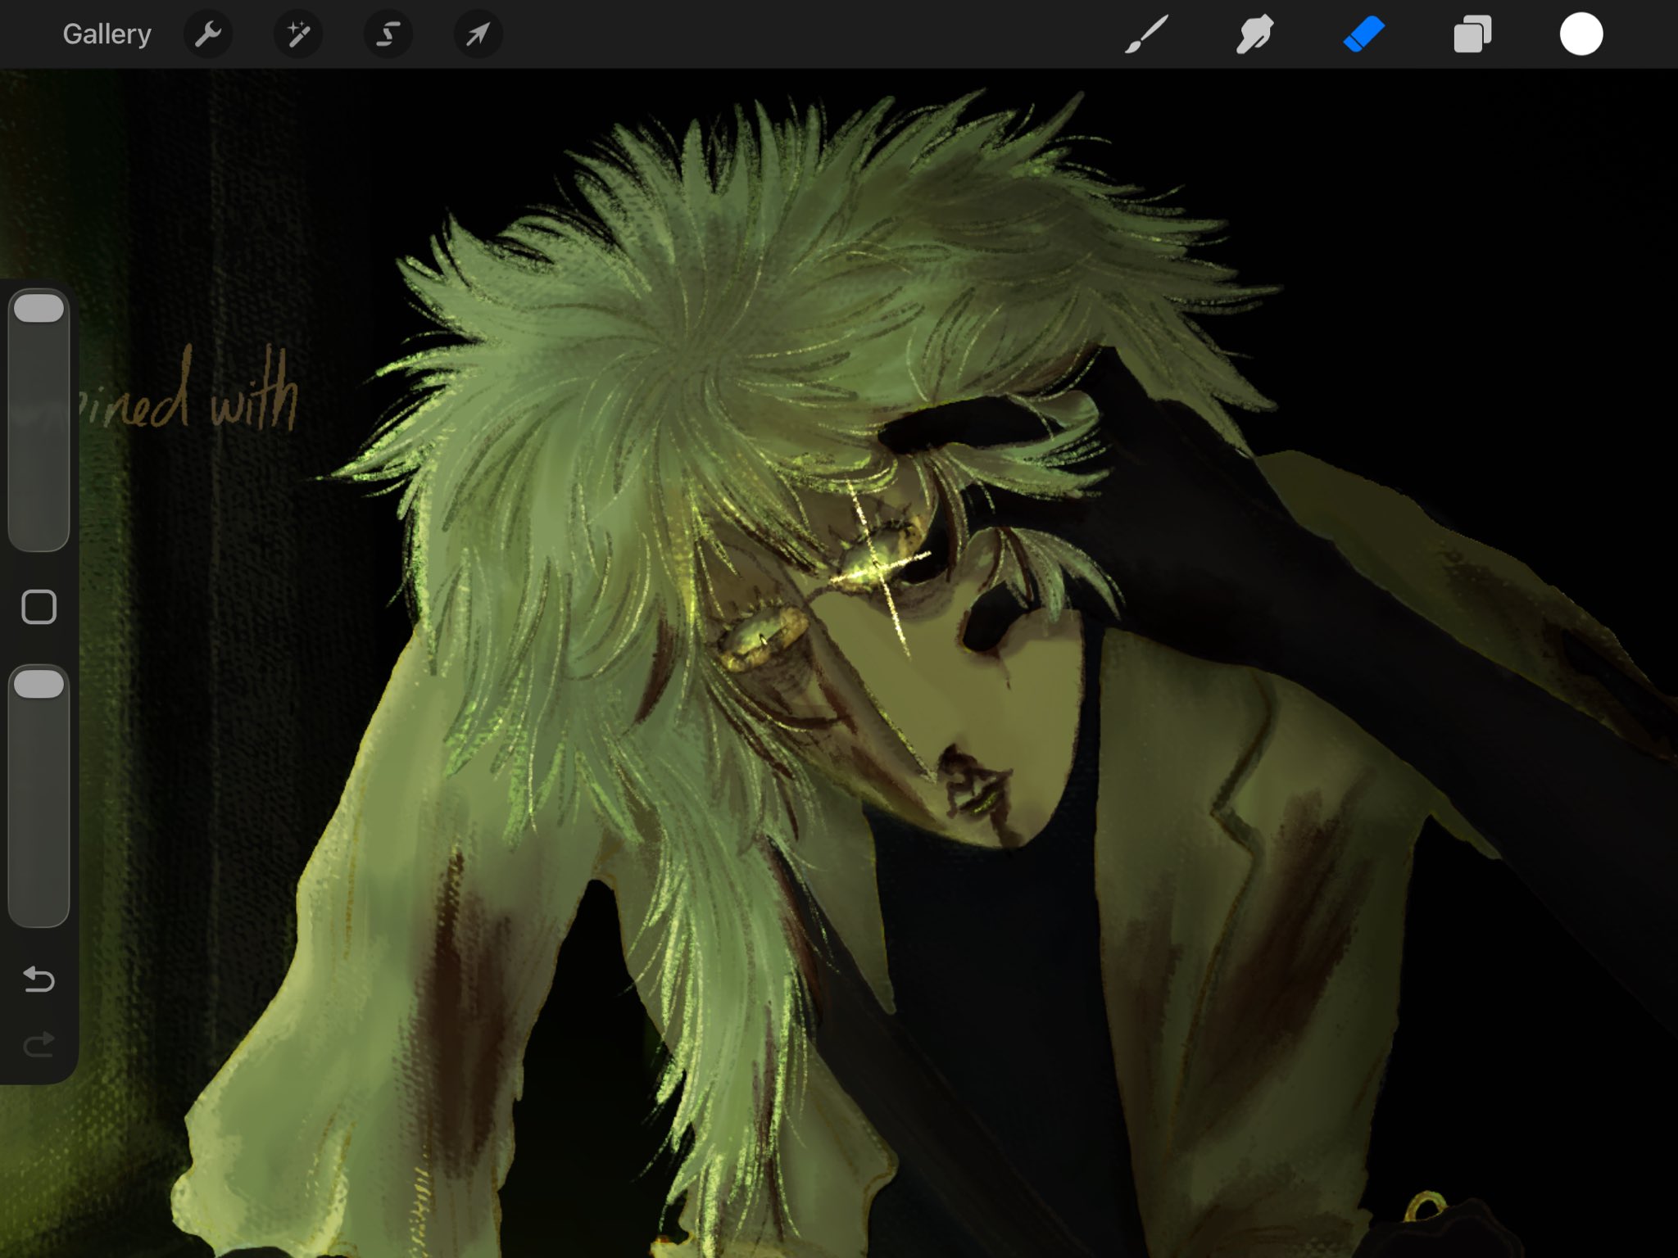Image resolution: width=1678 pixels, height=1258 pixels.
Task: Open the white active color swatch
Action: (1580, 34)
